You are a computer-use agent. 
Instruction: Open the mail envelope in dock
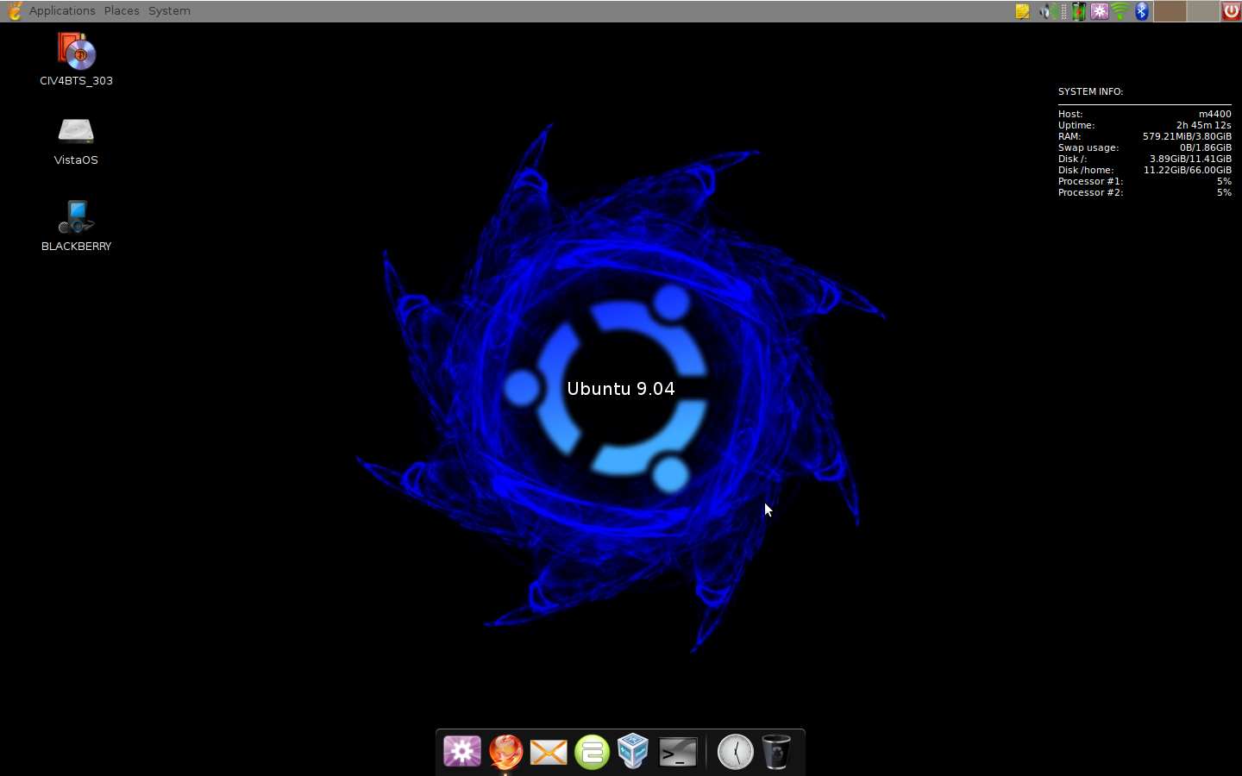click(549, 753)
